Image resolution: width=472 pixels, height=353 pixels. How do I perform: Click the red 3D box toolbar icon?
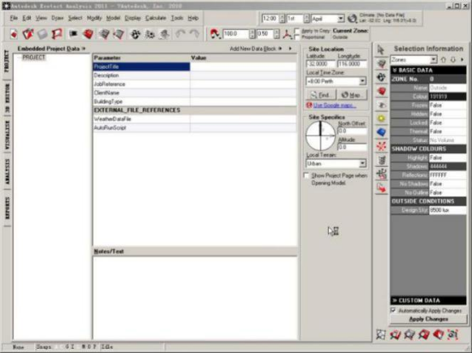89,34
